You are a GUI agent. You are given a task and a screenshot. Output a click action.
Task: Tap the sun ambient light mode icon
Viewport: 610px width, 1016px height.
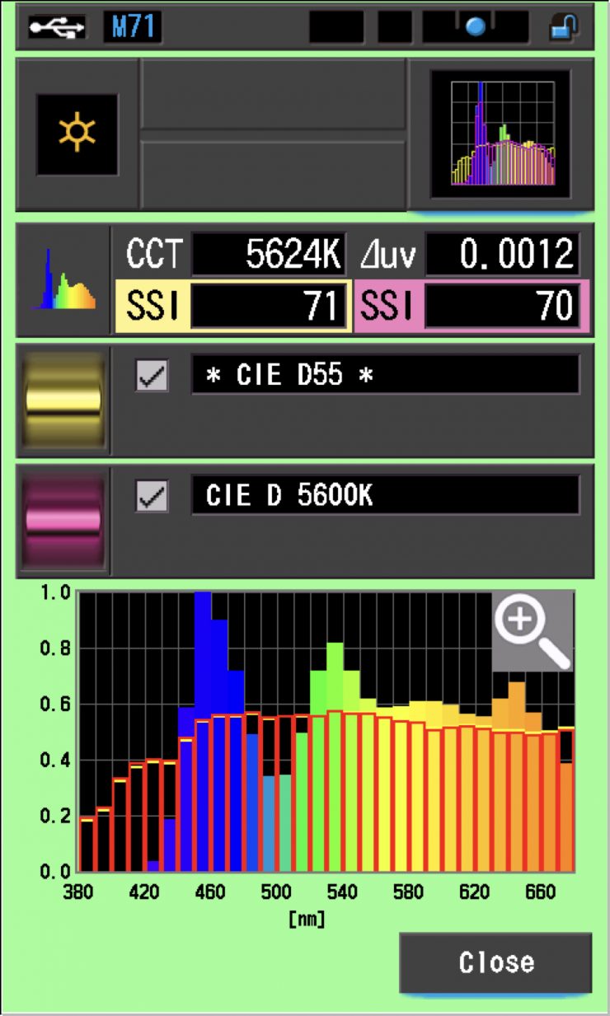click(x=77, y=134)
